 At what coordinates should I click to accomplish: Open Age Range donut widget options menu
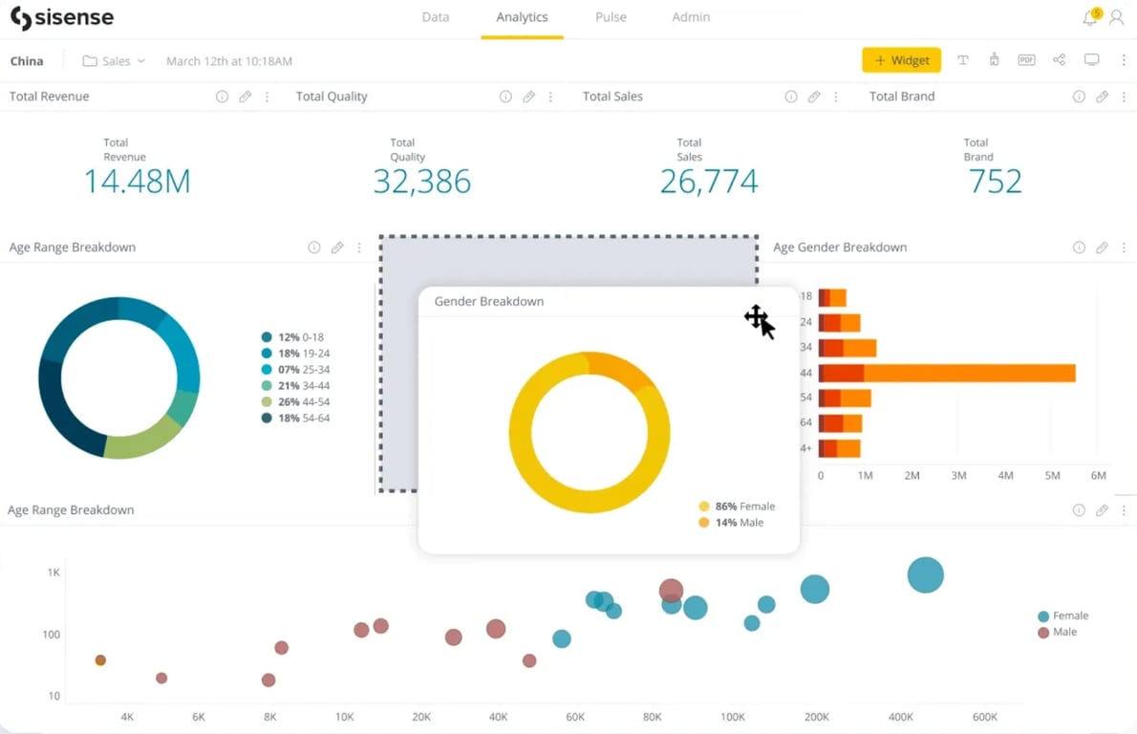point(359,248)
